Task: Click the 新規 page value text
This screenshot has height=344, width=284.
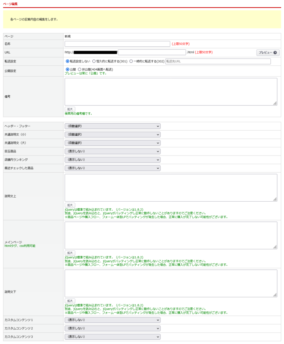Action: click(67, 36)
